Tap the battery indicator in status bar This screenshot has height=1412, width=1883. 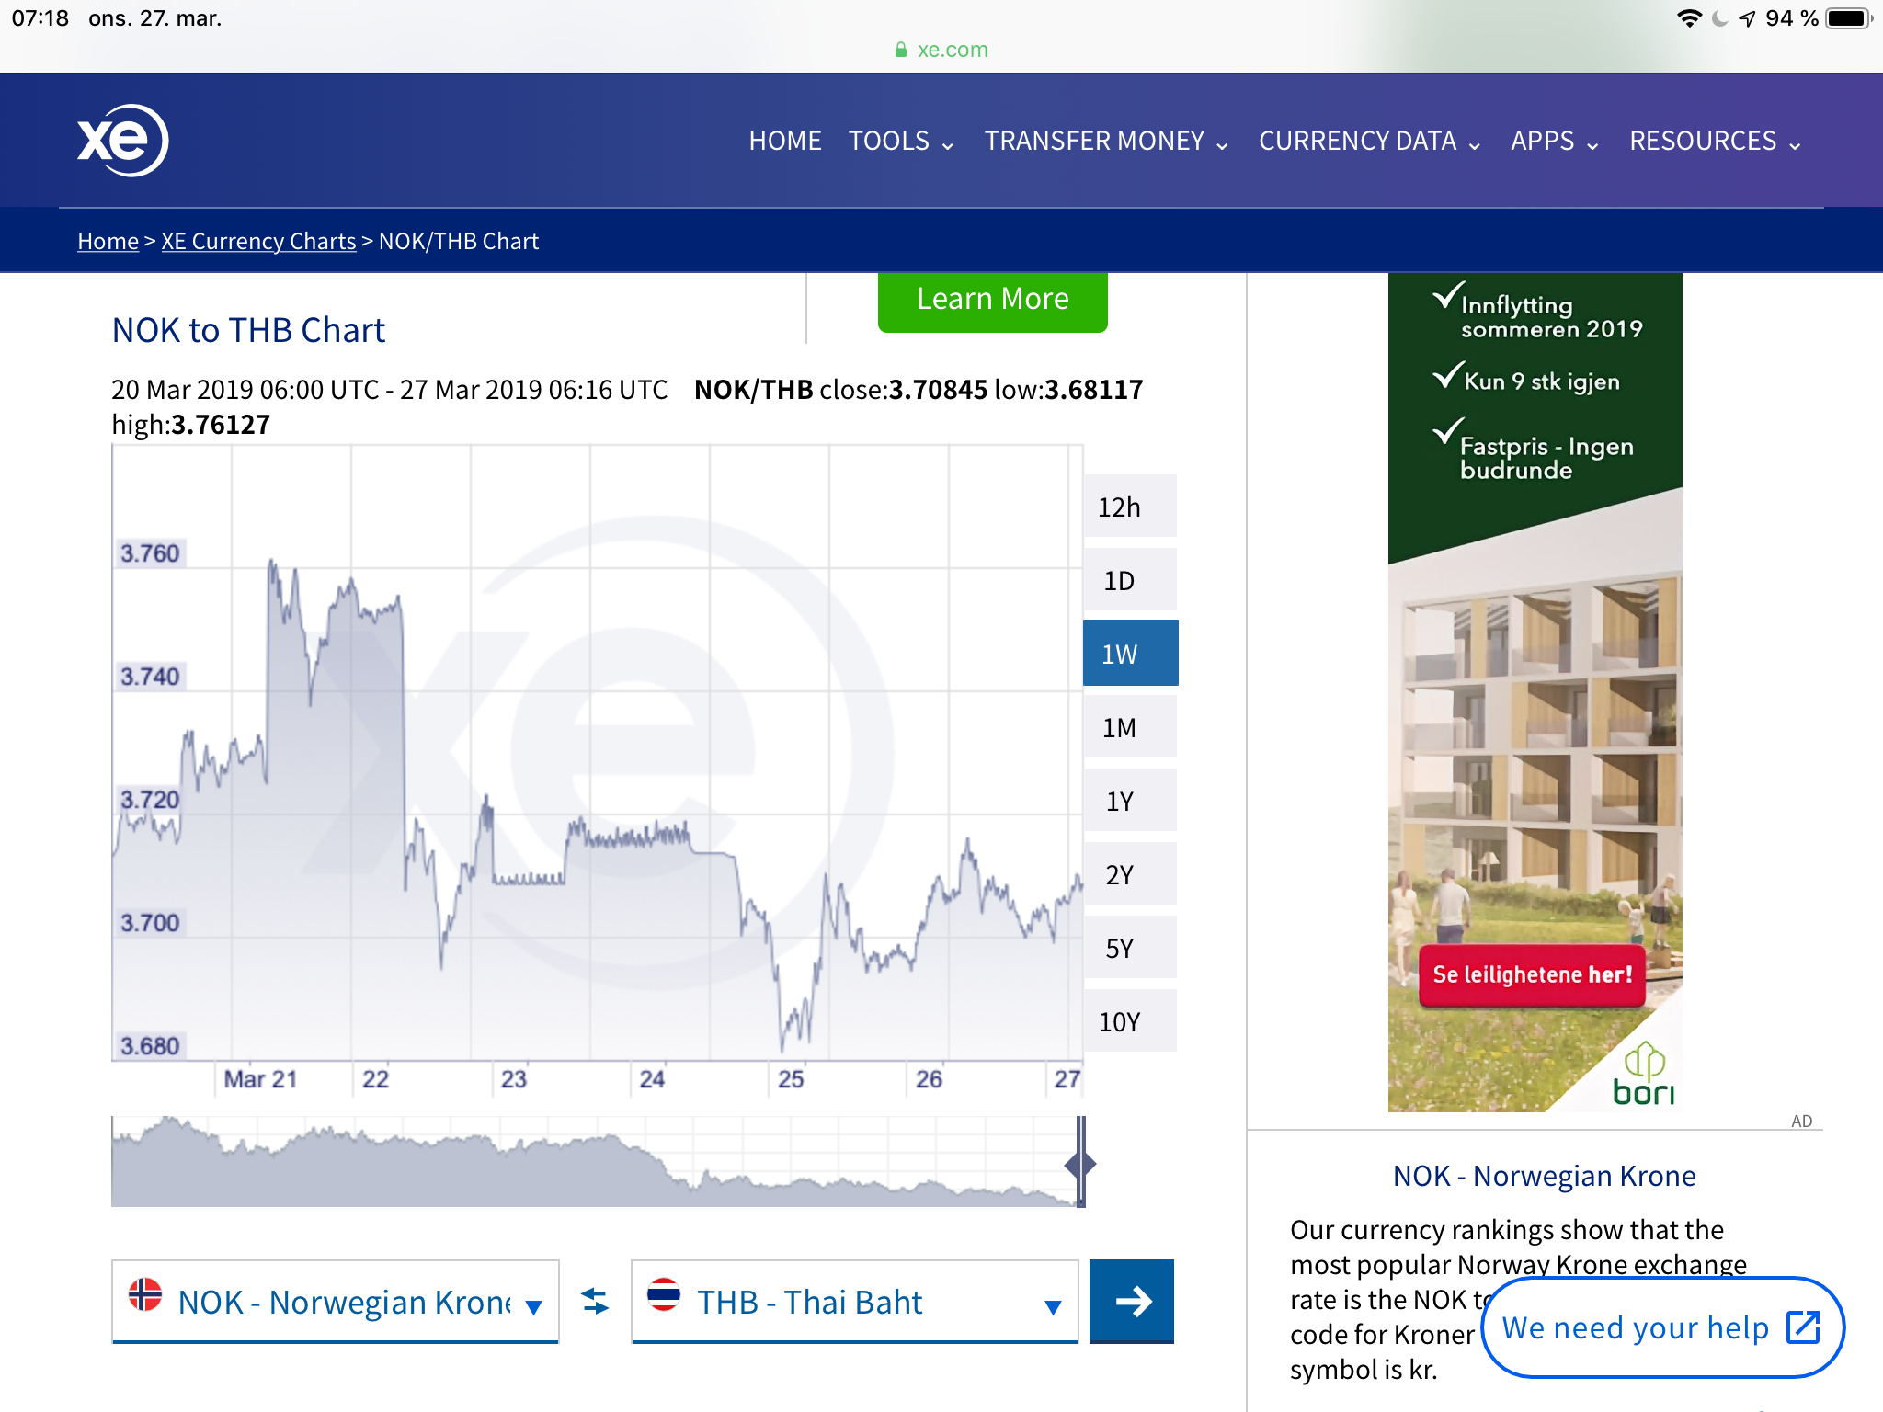[x=1847, y=18]
